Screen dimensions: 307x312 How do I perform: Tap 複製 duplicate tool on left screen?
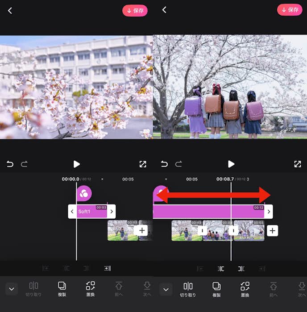coord(62,289)
